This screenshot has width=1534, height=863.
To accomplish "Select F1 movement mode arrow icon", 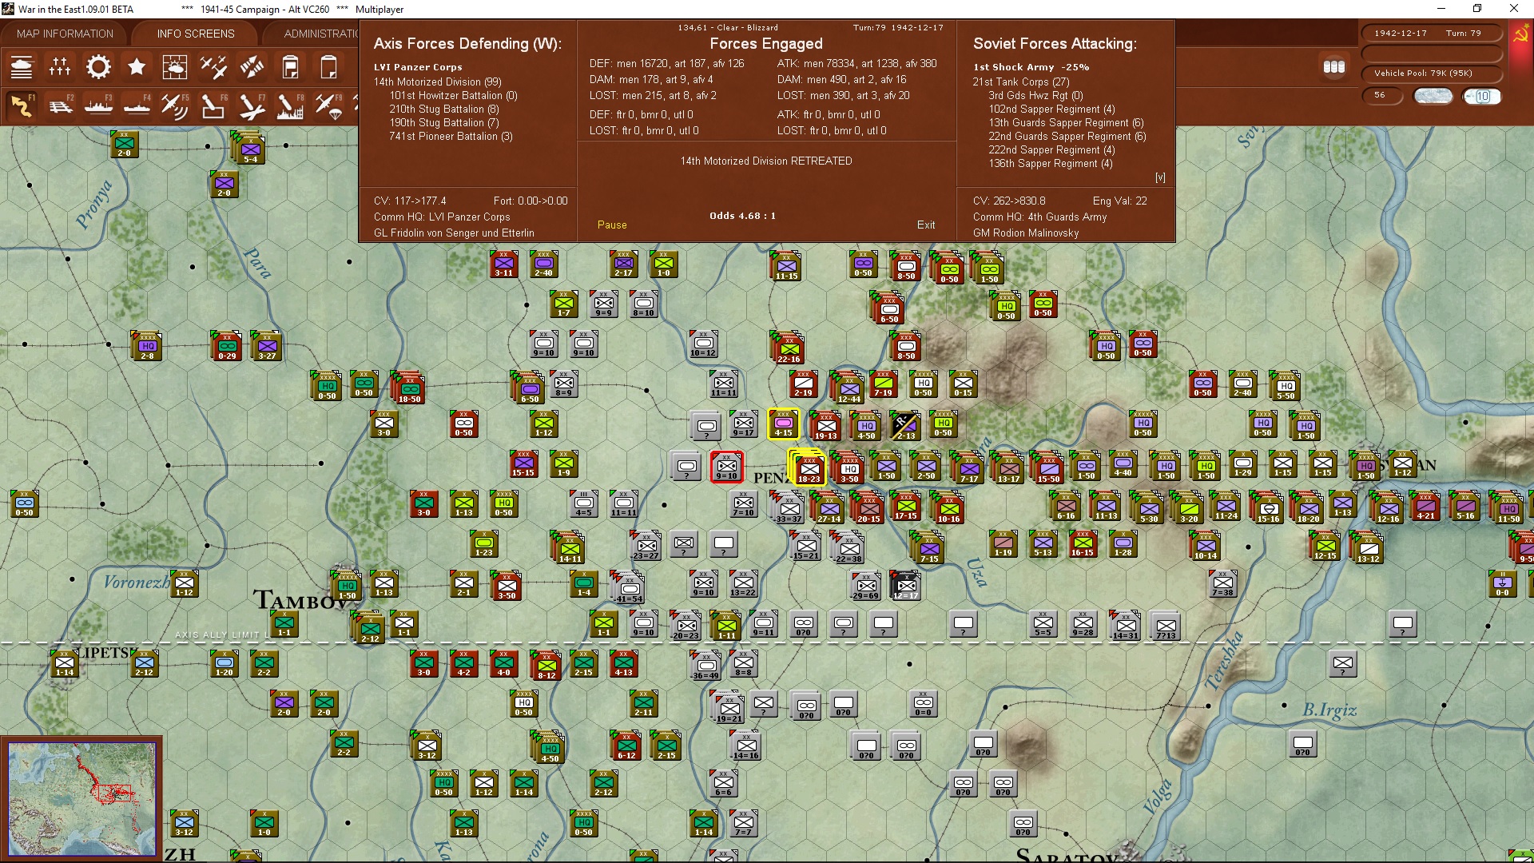I will (22, 105).
